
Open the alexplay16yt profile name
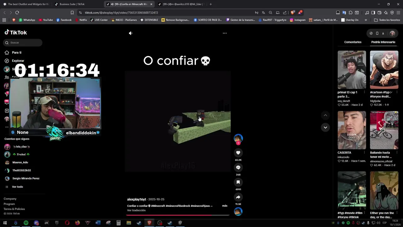136,199
